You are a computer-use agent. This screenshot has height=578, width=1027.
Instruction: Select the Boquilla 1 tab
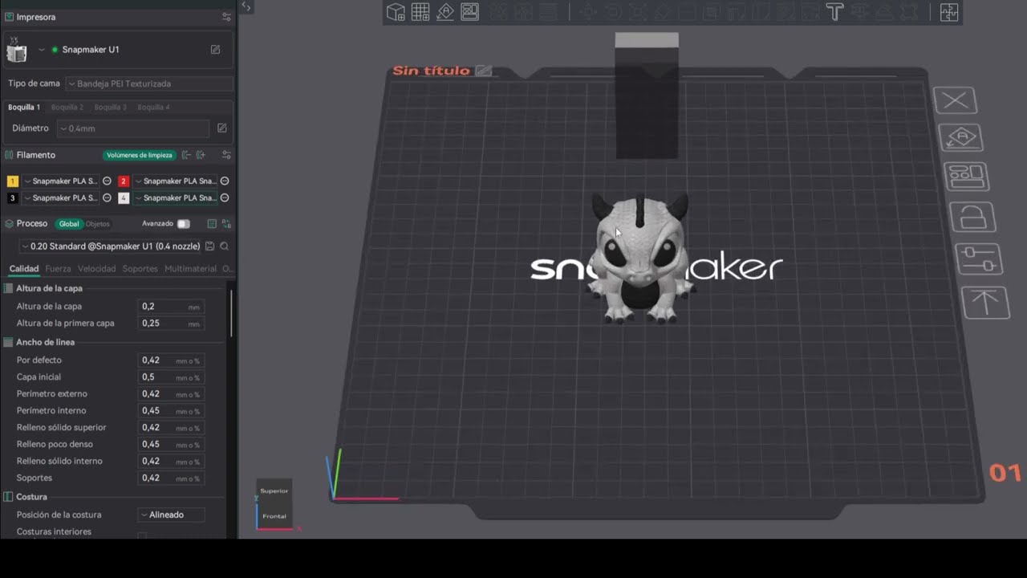pyautogui.click(x=24, y=107)
